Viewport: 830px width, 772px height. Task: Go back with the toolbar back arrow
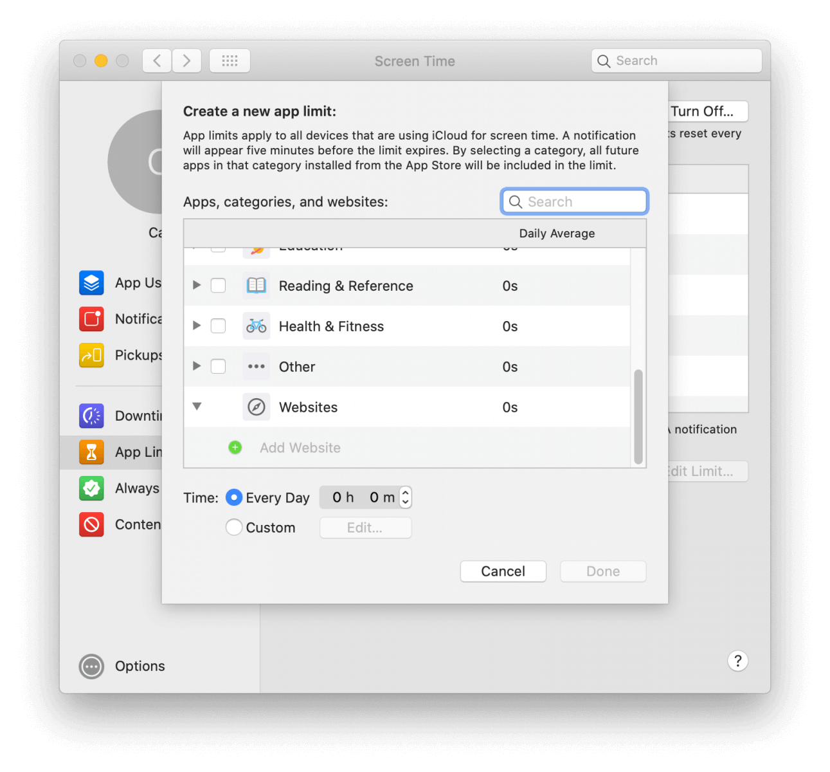click(157, 60)
